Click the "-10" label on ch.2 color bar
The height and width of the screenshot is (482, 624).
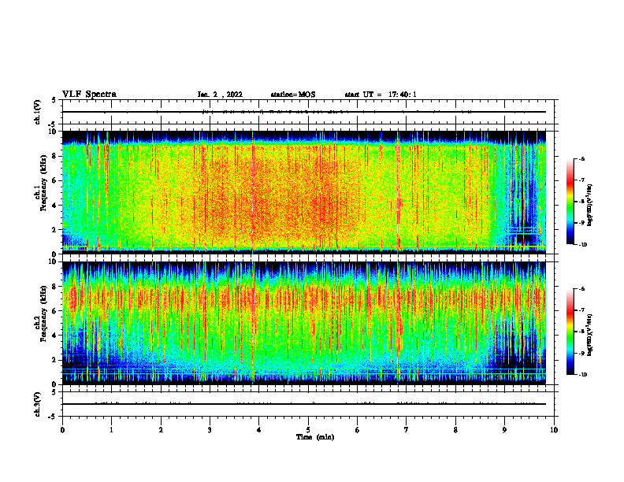point(582,375)
